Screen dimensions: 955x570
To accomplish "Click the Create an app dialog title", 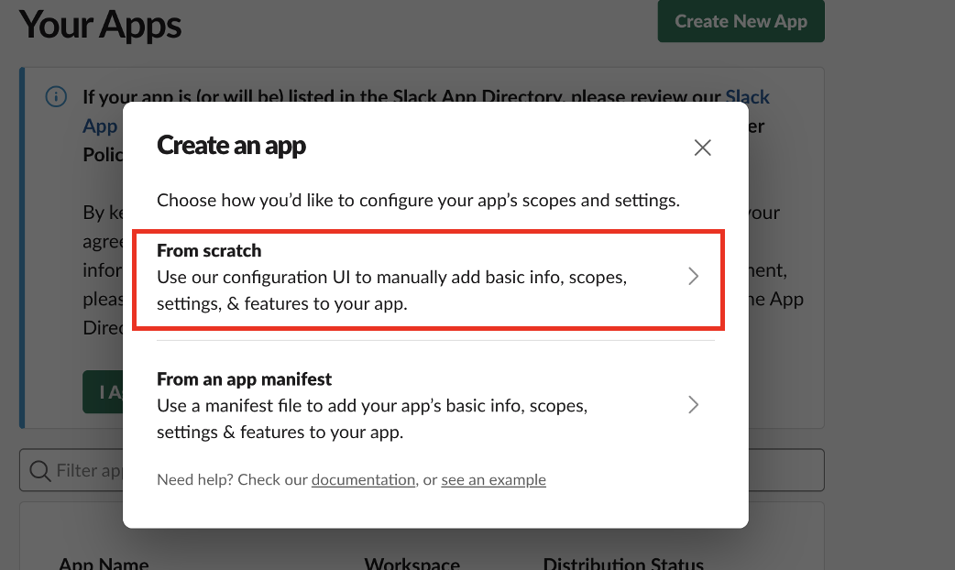I will tap(231, 145).
